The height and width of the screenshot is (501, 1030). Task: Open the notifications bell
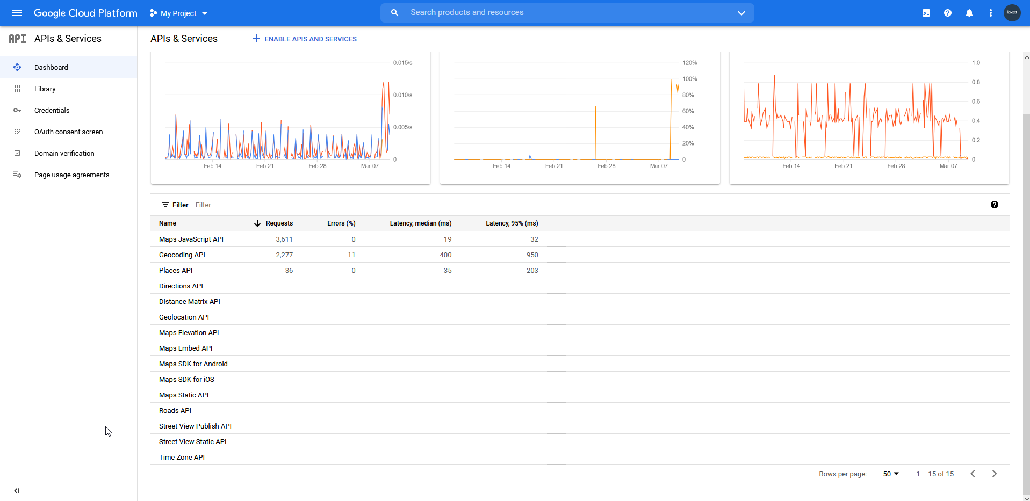click(x=969, y=13)
